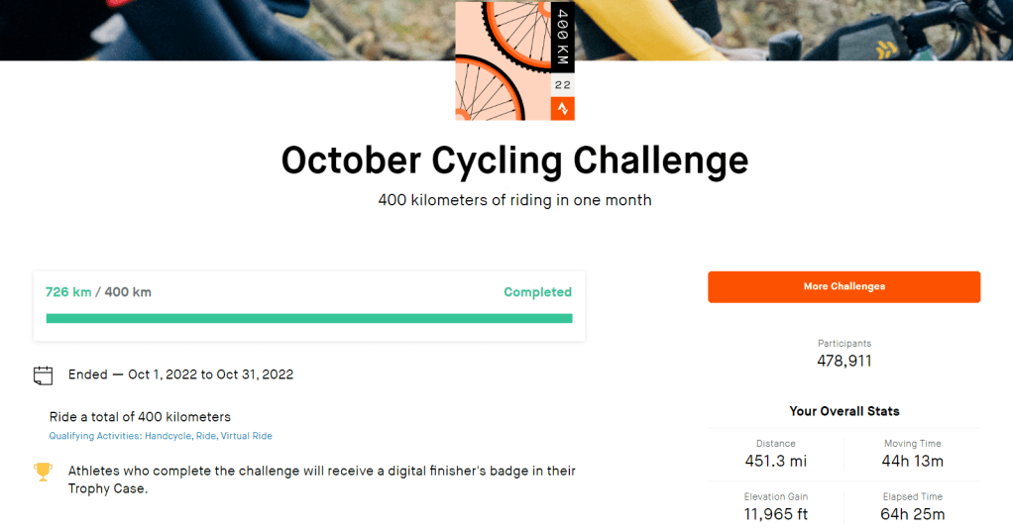Click the challenge date range text
Image resolution: width=1013 pixels, height=531 pixels.
point(210,374)
